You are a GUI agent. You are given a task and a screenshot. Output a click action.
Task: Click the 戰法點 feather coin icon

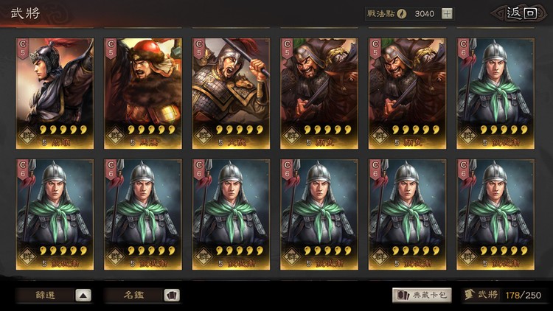[401, 14]
